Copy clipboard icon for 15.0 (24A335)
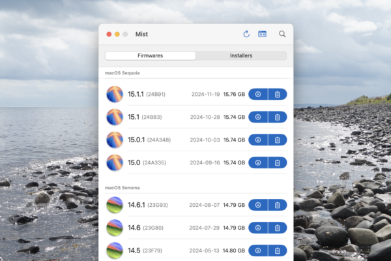This screenshot has width=391, height=261. coord(278,162)
